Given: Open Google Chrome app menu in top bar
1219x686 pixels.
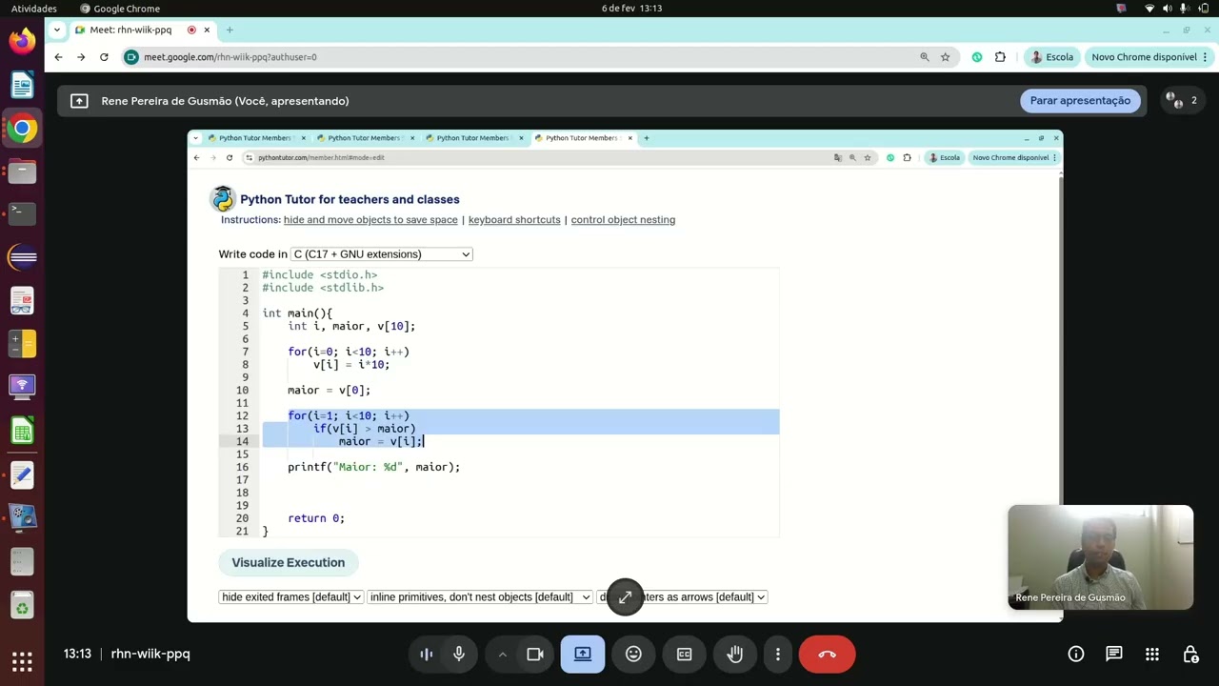Looking at the screenshot, I should [x=120, y=9].
